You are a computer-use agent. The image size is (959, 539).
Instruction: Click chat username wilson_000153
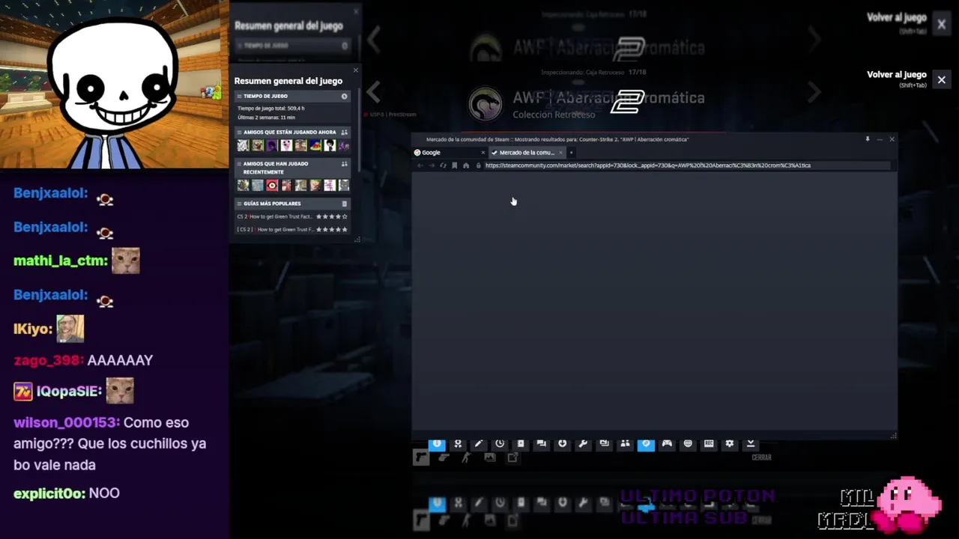click(x=67, y=423)
